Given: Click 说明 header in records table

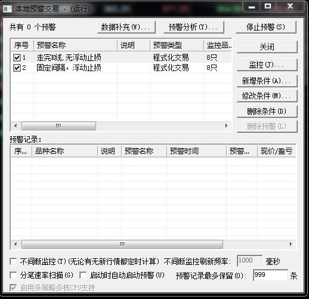Looking at the screenshot, I should point(109,151).
